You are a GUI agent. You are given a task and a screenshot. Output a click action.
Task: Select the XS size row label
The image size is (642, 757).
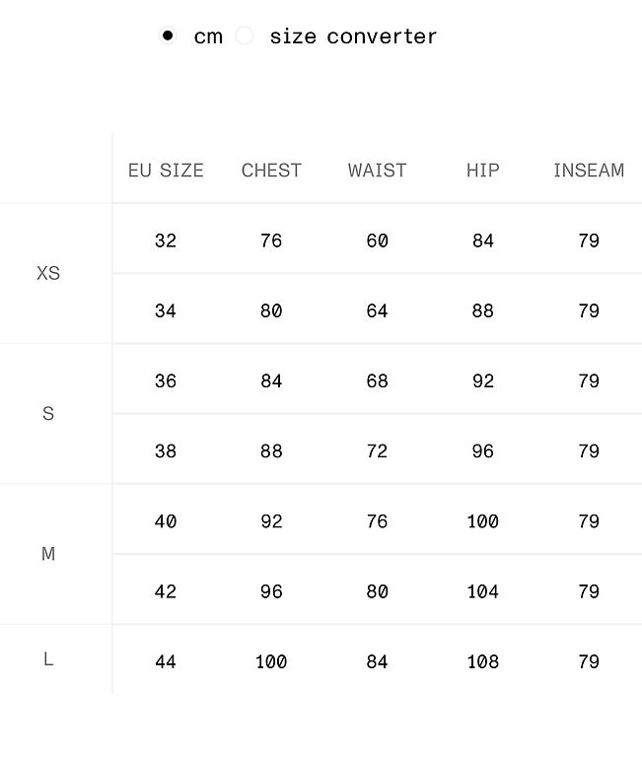[x=48, y=273]
